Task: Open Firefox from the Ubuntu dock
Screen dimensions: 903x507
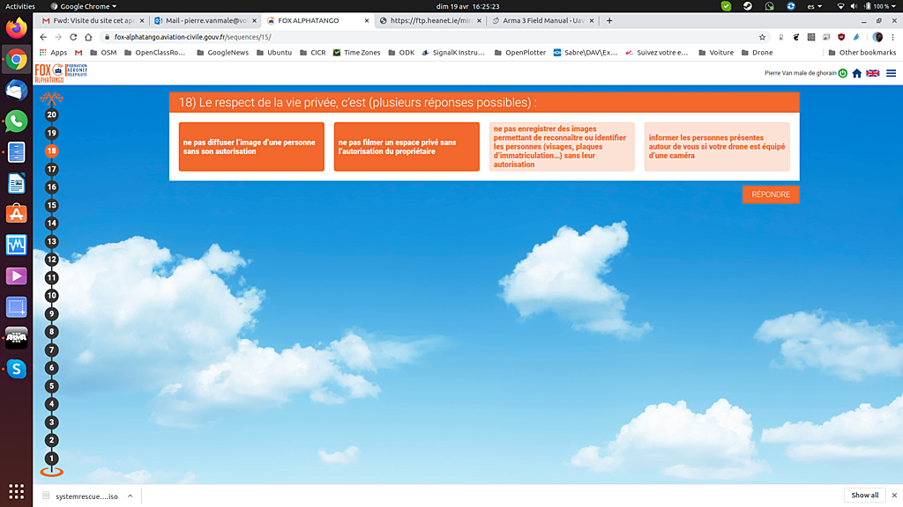Action: (16, 28)
